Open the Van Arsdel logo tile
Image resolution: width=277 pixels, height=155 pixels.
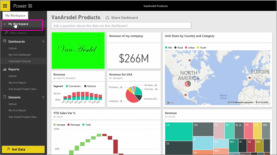pos(78,51)
